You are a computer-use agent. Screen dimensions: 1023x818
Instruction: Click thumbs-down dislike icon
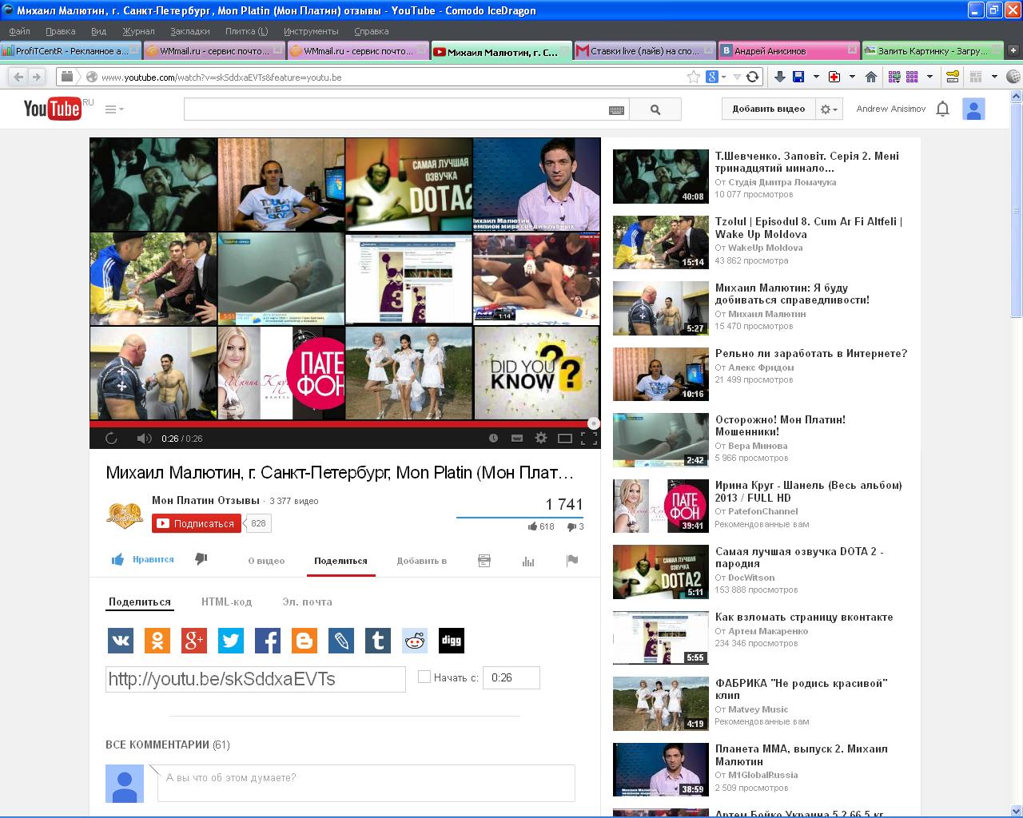click(201, 559)
